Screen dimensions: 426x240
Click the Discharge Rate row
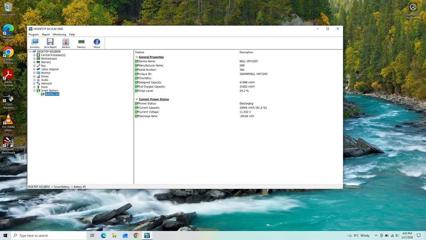[236, 116]
